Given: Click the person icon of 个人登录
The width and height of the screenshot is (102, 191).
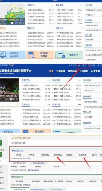Looking at the screenshot, I should coord(79,65).
